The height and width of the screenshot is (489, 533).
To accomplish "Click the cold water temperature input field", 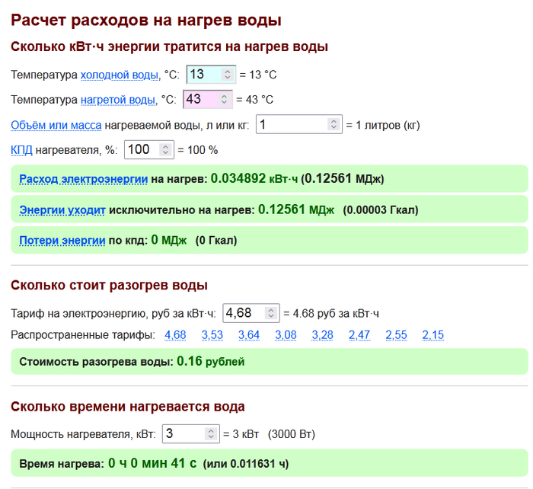I will (x=203, y=75).
